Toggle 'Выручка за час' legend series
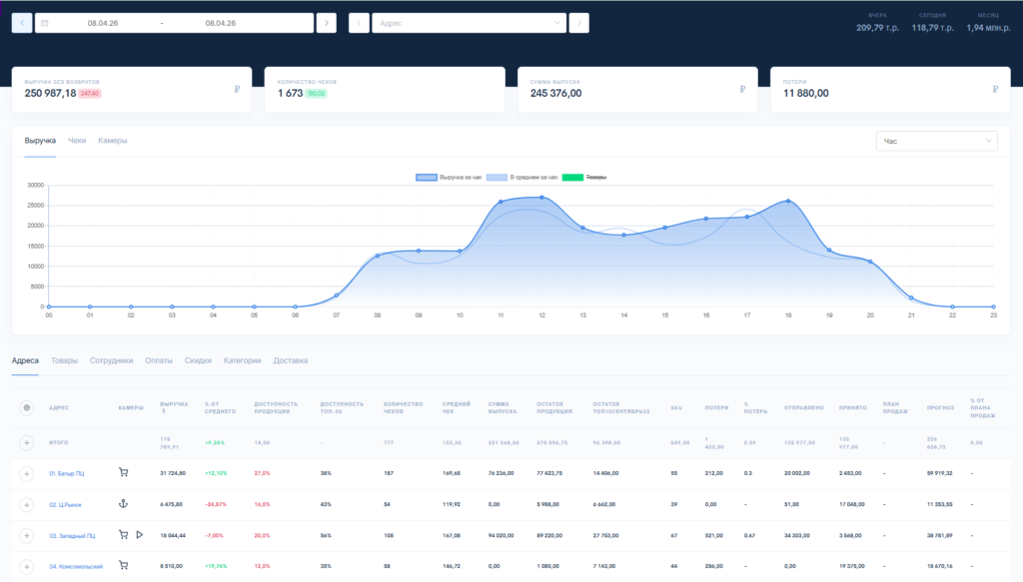The image size is (1023, 582). (x=449, y=177)
